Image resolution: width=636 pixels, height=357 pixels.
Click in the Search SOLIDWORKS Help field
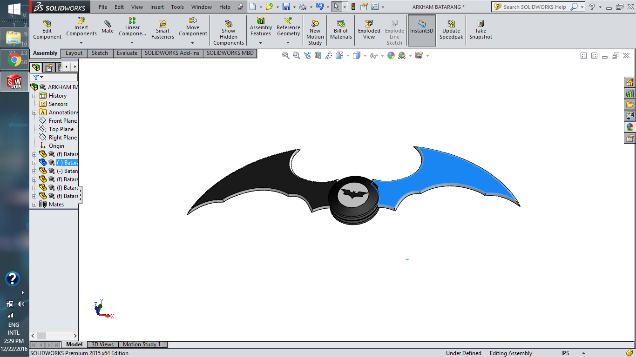[535, 7]
